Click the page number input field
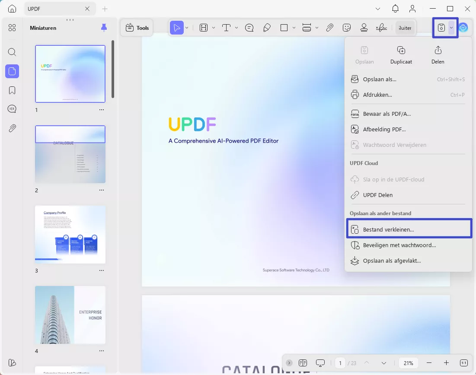This screenshot has height=375, width=476. (x=340, y=363)
